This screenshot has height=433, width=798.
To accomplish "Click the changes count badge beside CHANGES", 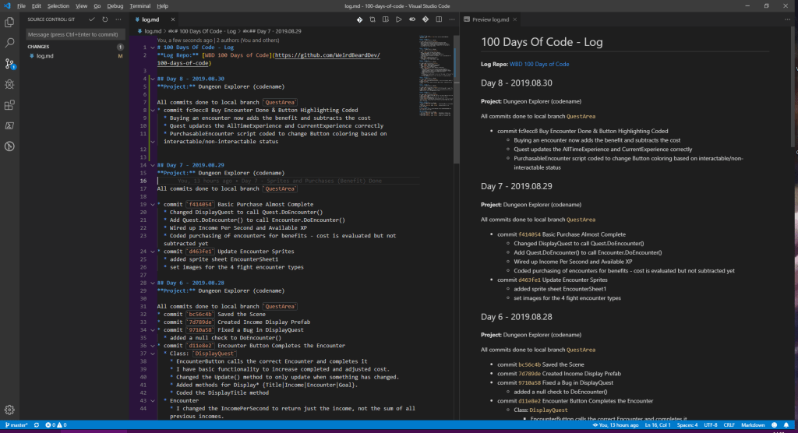I will click(120, 47).
